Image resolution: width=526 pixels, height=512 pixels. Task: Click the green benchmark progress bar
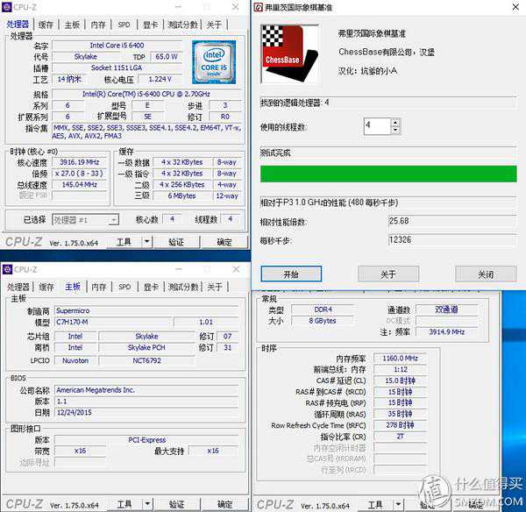click(x=387, y=173)
